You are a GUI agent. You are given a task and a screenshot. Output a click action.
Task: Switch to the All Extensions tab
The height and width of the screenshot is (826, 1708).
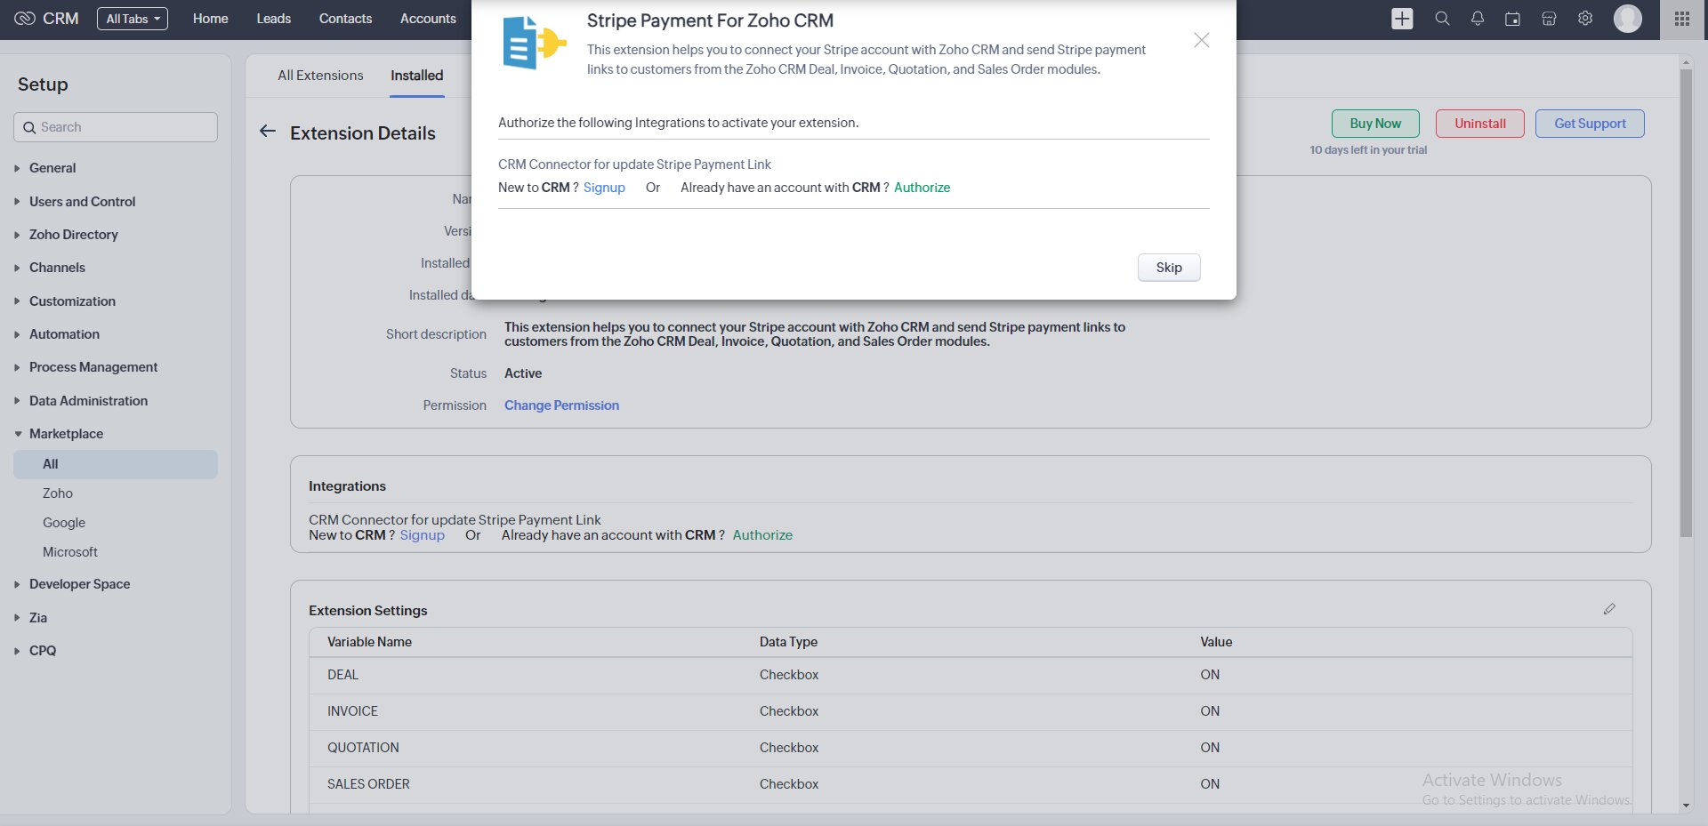point(320,76)
